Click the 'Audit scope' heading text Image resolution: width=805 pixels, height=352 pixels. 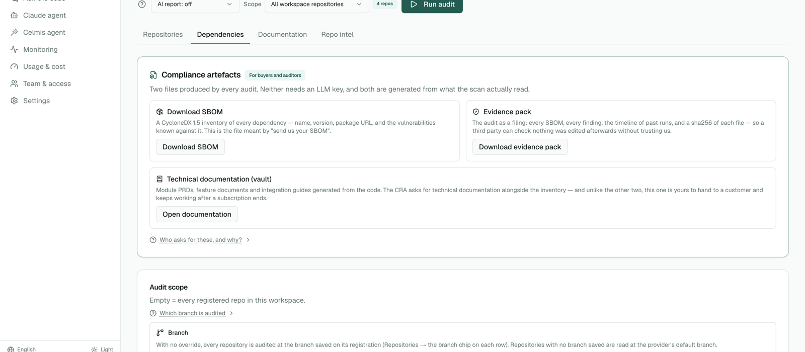(x=169, y=287)
